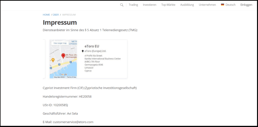Open the Investieren menu
The height and width of the screenshot is (127, 258).
[x=150, y=5]
